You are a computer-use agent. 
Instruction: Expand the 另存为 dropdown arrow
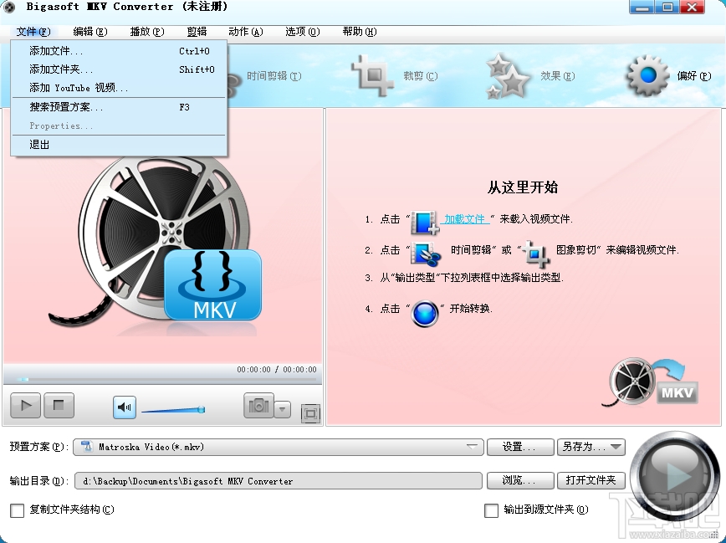coord(613,447)
